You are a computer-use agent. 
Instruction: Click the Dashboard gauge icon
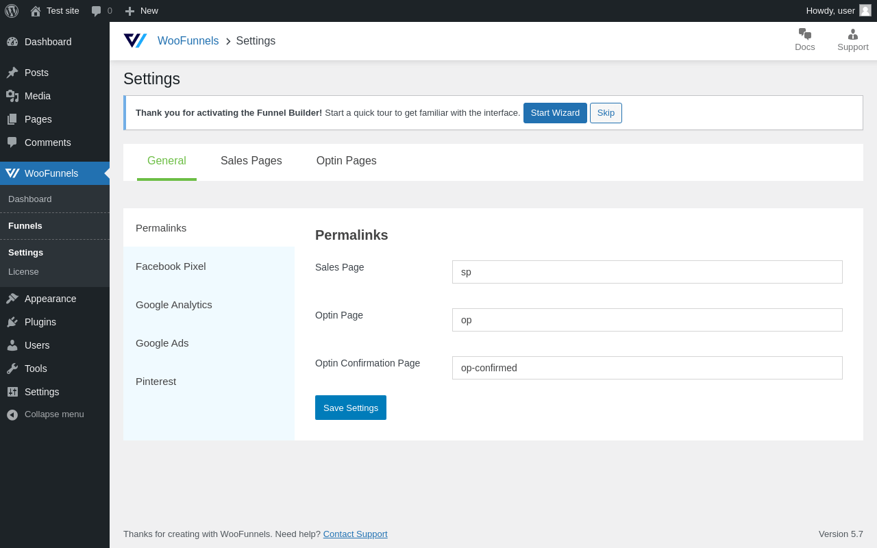[x=12, y=42]
